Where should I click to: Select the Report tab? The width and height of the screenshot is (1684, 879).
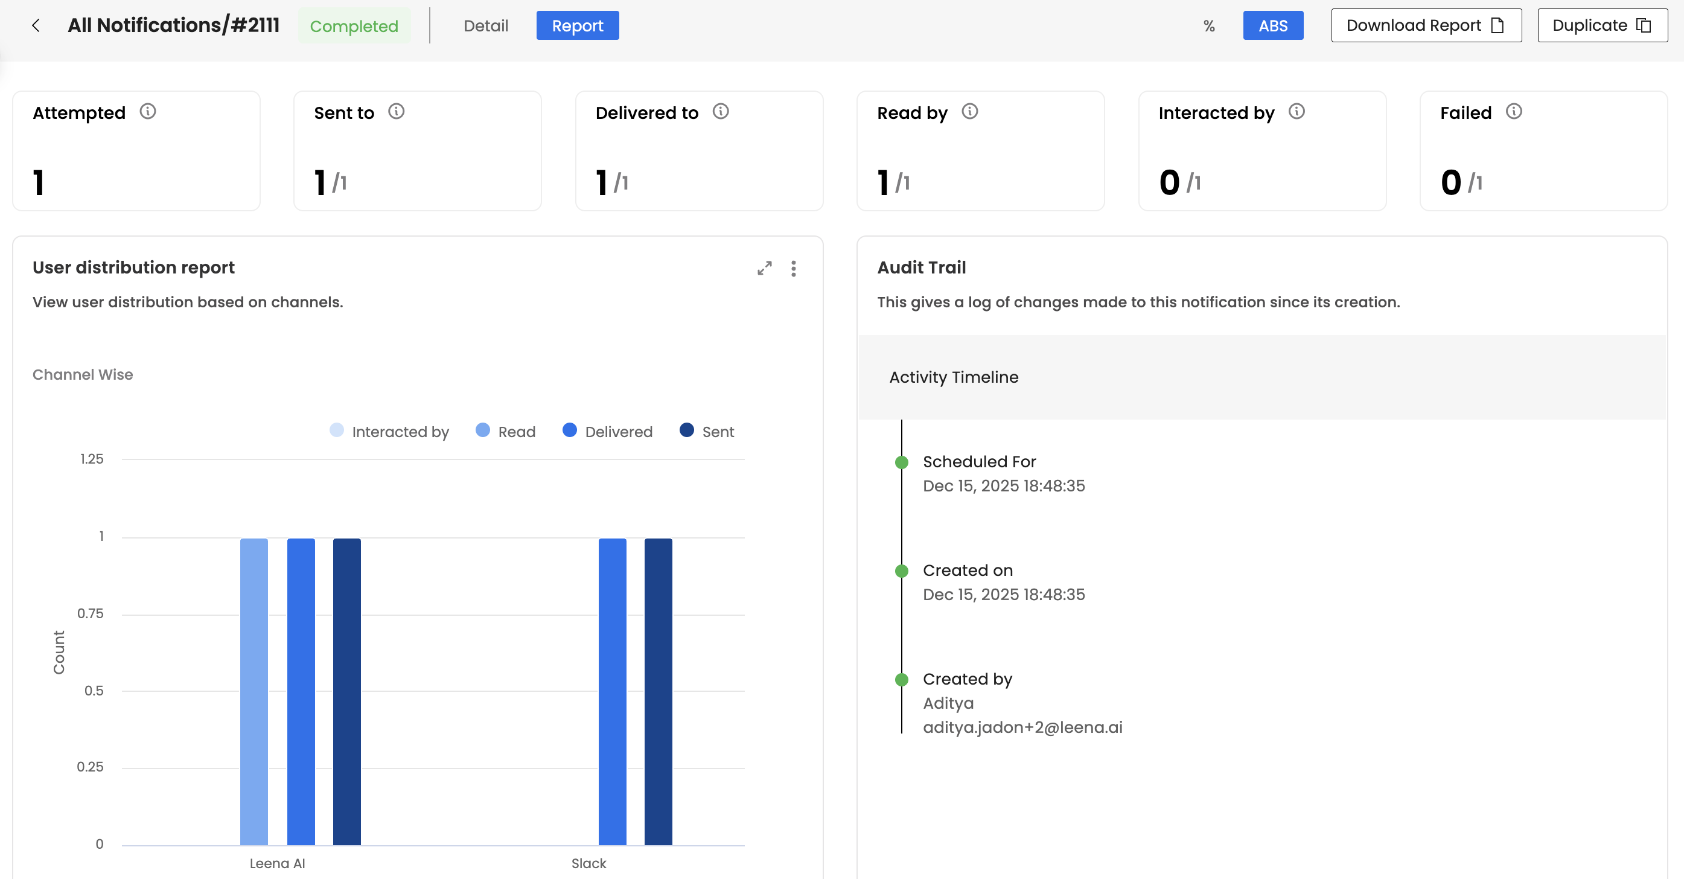577,26
